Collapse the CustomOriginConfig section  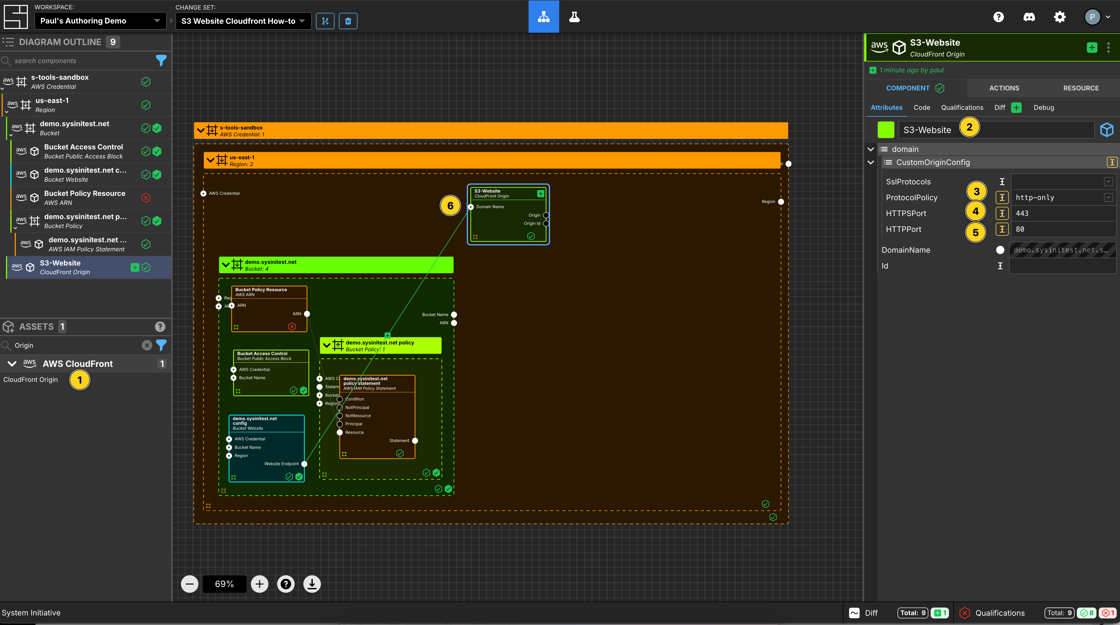pyautogui.click(x=870, y=162)
